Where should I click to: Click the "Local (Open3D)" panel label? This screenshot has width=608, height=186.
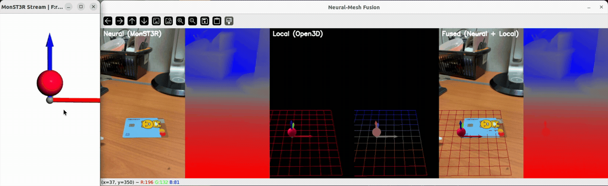pyautogui.click(x=298, y=34)
